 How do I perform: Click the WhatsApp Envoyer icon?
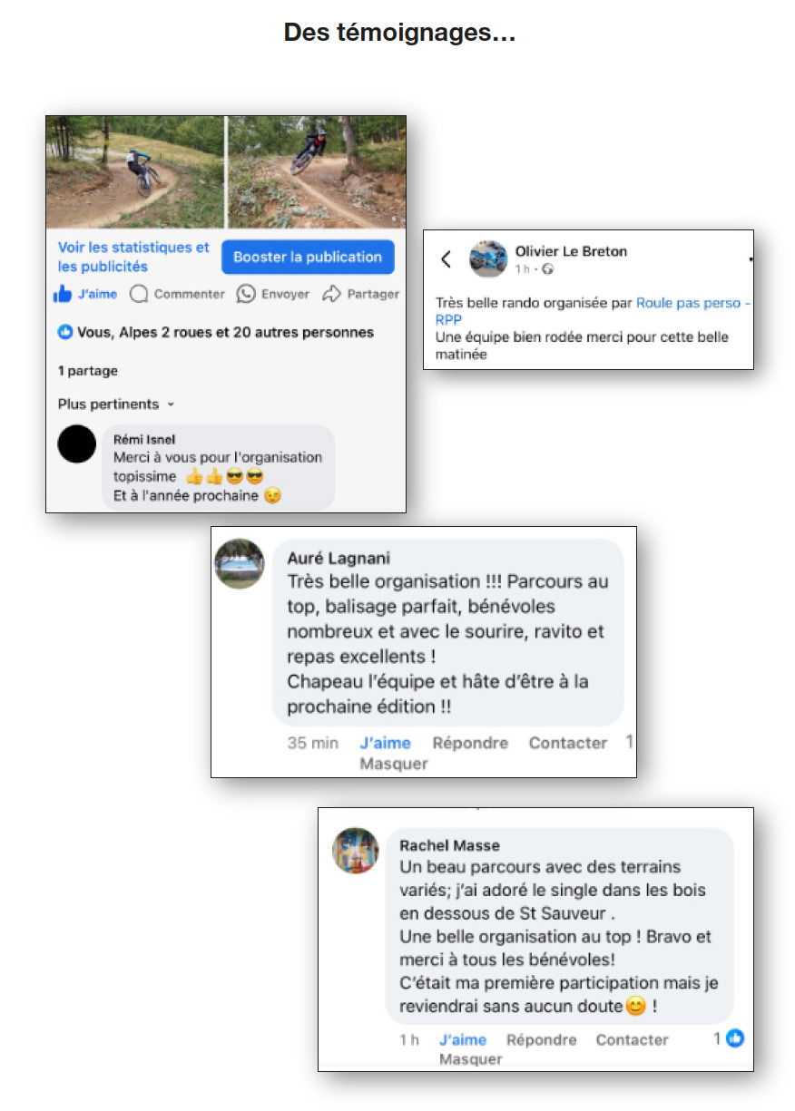(246, 294)
